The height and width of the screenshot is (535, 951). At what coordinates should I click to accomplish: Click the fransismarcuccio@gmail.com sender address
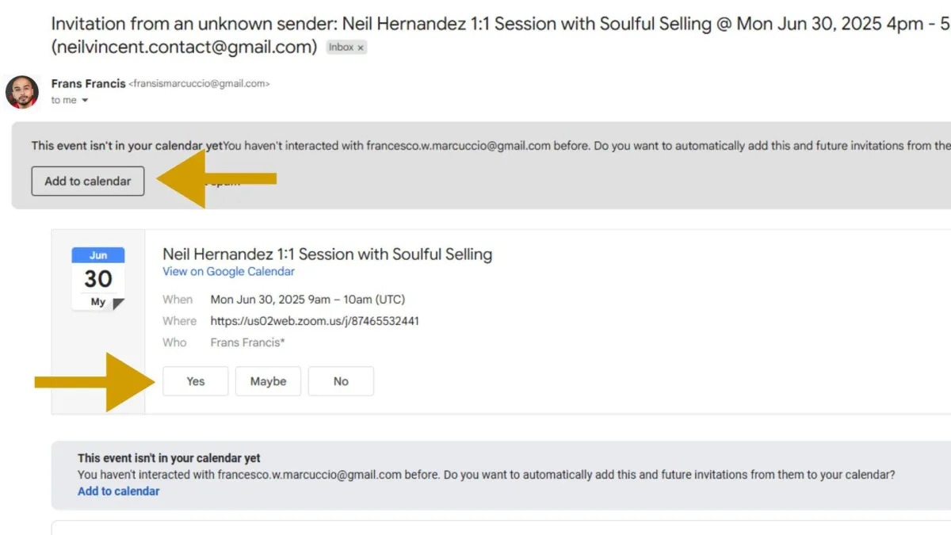tap(199, 84)
